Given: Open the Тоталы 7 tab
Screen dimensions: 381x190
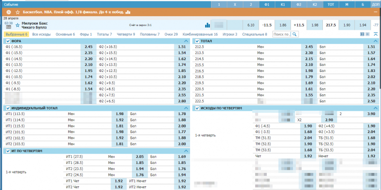Looking at the screenshot, I should pos(104,34).
